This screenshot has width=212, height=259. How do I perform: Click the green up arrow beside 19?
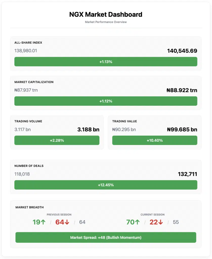pyautogui.click(x=43, y=222)
